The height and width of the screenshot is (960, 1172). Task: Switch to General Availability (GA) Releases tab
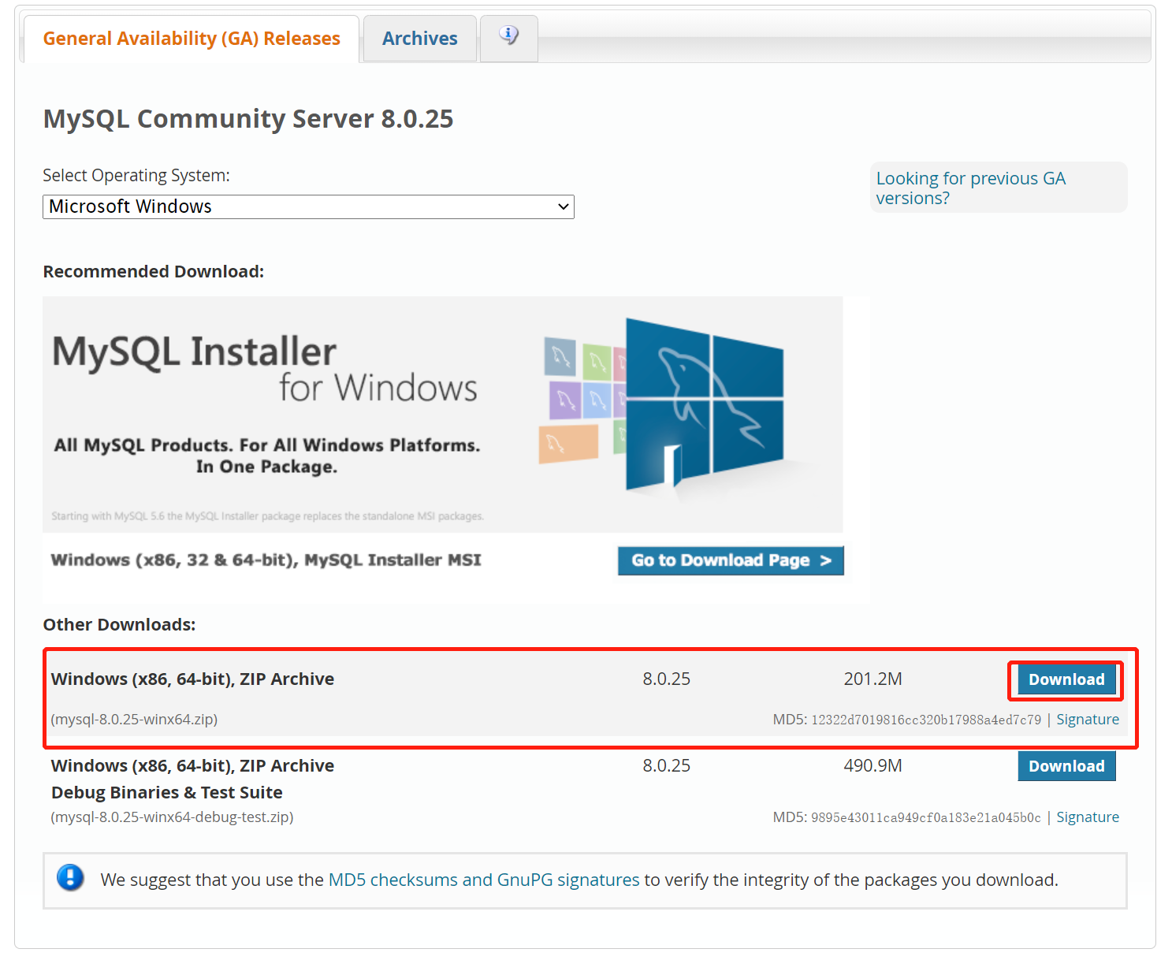pos(192,39)
